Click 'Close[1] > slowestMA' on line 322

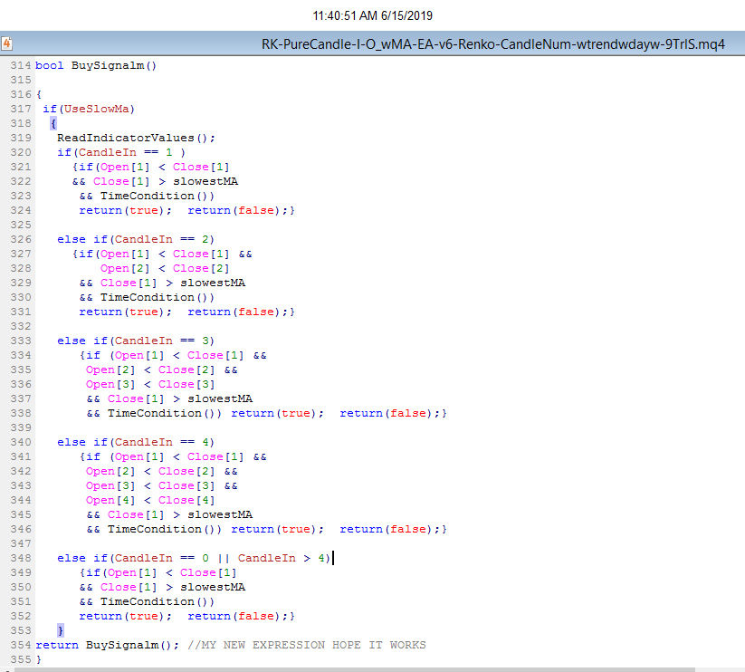tap(166, 181)
